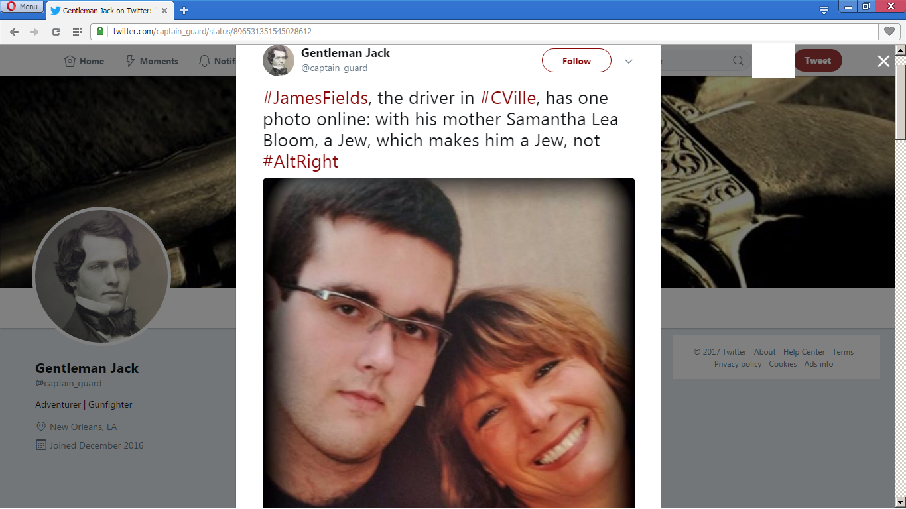This screenshot has height=509, width=906.
Task: Open the #JamesFields hashtag link
Action: click(x=315, y=98)
